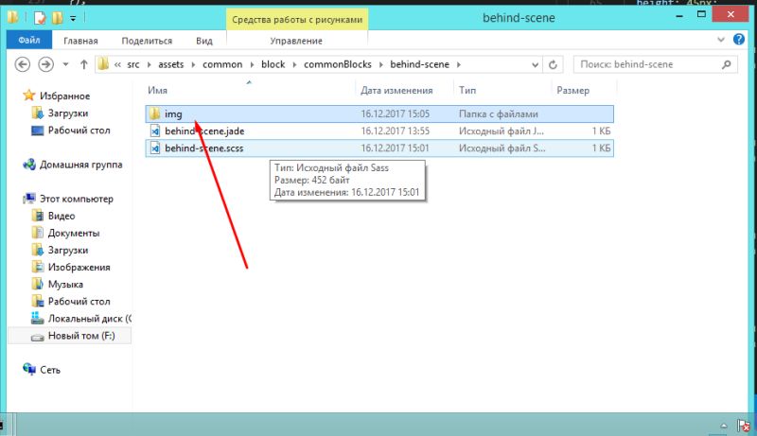Select the behind-scene.jade file name
757x436 pixels.
(x=204, y=131)
